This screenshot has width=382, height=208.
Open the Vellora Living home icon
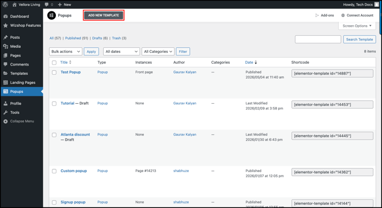click(x=14, y=5)
